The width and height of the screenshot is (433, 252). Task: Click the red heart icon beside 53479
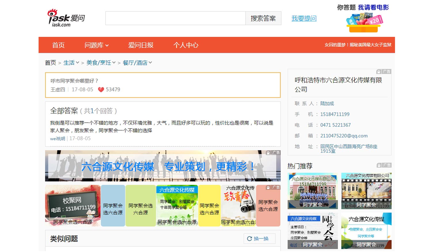(x=101, y=90)
